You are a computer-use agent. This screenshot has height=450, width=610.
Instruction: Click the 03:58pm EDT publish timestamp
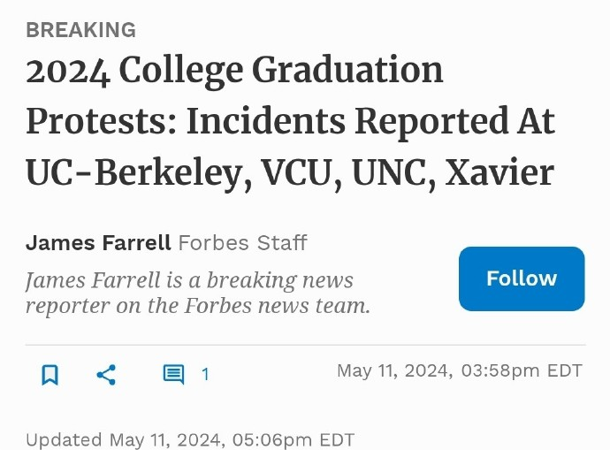(460, 370)
